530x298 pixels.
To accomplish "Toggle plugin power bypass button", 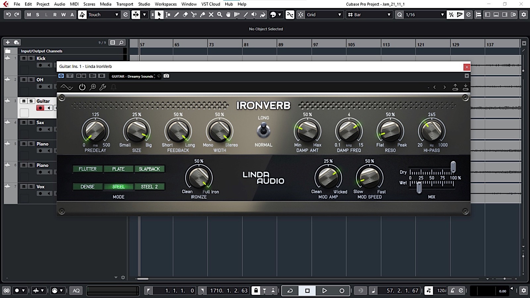I will coord(82,87).
